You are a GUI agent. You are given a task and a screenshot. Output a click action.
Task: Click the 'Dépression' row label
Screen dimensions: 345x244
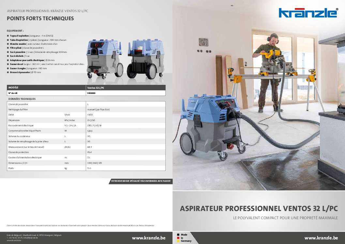coord(14,120)
